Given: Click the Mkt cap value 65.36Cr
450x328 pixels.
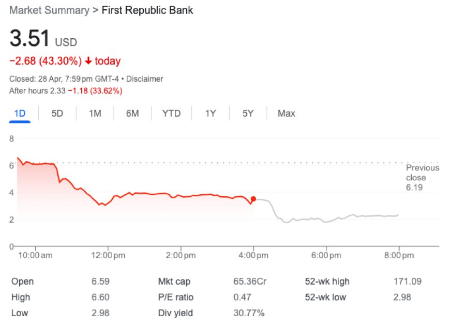Looking at the screenshot, I should (x=250, y=282).
